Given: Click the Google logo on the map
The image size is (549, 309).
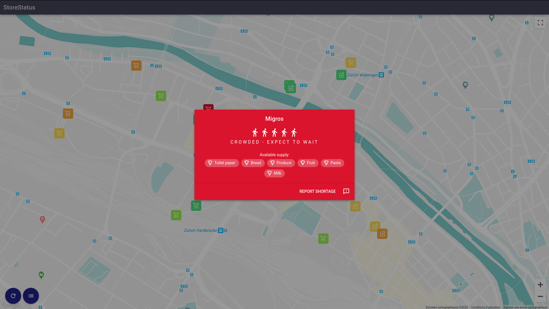Looking at the screenshot, I should 11,305.
